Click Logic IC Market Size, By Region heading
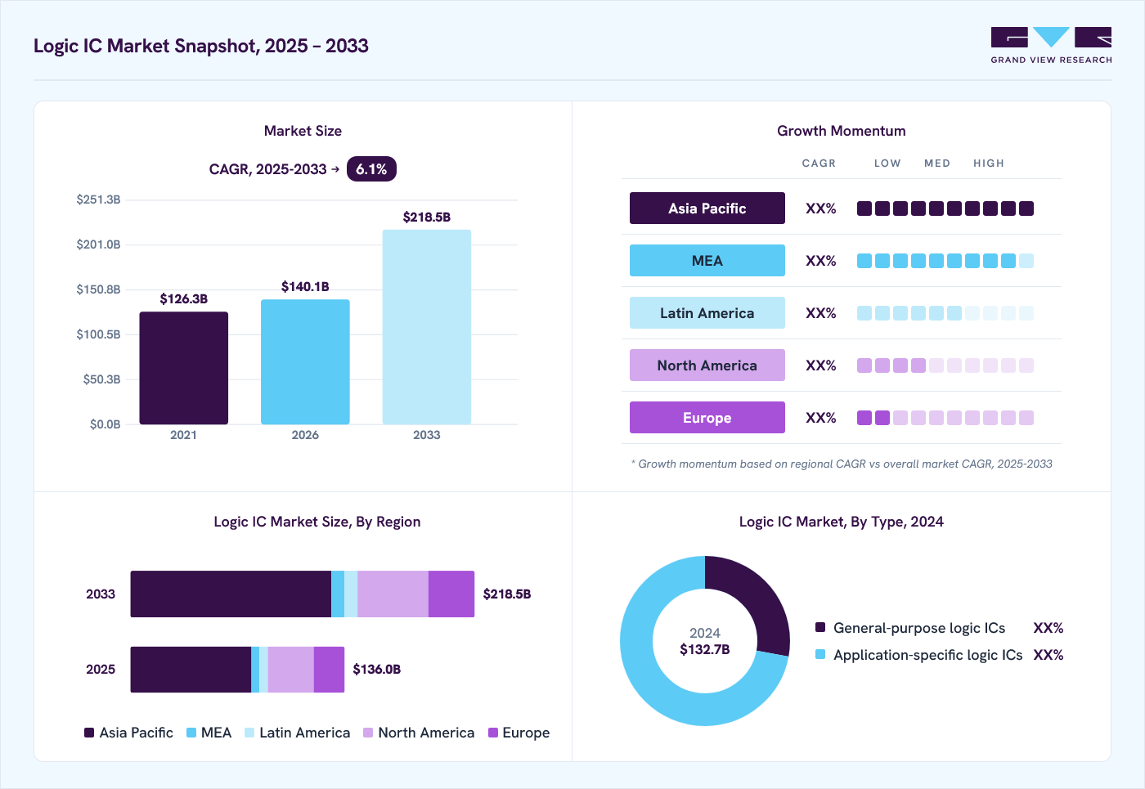The height and width of the screenshot is (789, 1145). tap(317, 522)
